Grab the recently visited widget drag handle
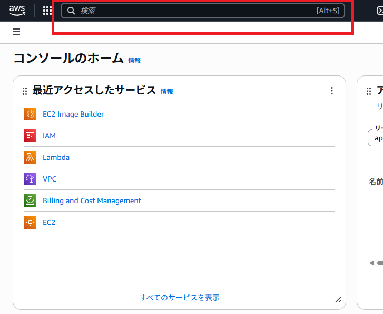383x314 pixels. (25, 91)
